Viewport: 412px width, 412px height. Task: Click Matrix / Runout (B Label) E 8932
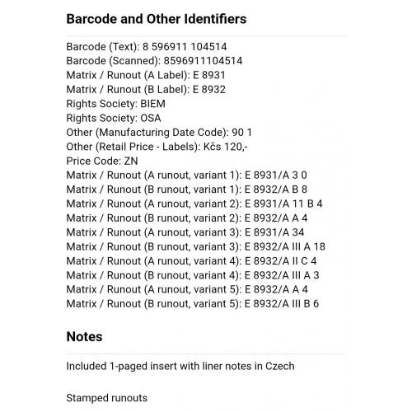coord(146,90)
